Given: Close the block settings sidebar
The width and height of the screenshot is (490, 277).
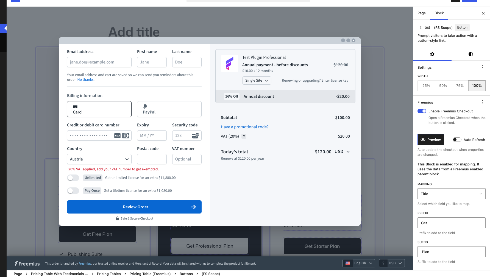Looking at the screenshot, I should (483, 13).
